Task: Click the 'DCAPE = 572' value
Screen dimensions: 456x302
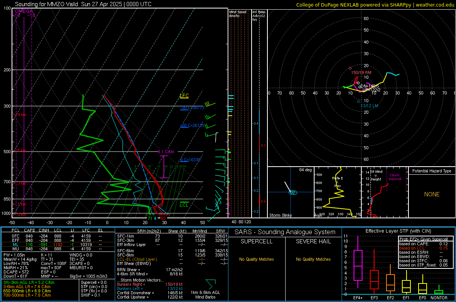Action: [16, 272]
